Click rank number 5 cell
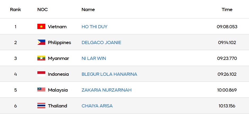This screenshot has width=249, height=114. pyautogui.click(x=15, y=90)
